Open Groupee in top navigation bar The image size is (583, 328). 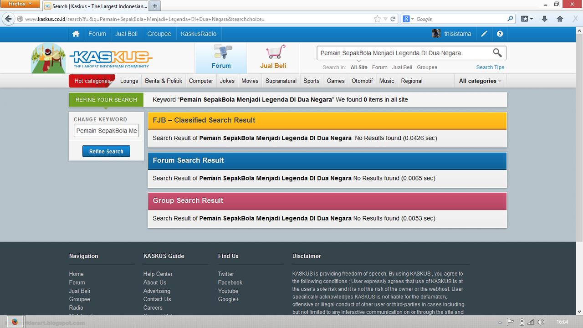159,34
